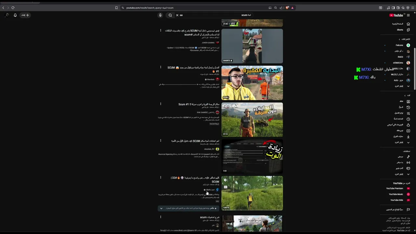Open Report history flag item
This screenshot has height=234, width=416.
coord(398,210)
